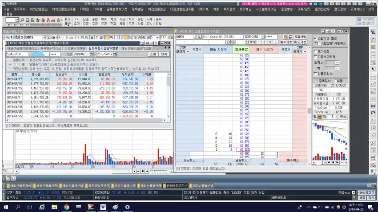Open File Explorer from the taskbar
The width and height of the screenshot is (378, 212).
54,207
